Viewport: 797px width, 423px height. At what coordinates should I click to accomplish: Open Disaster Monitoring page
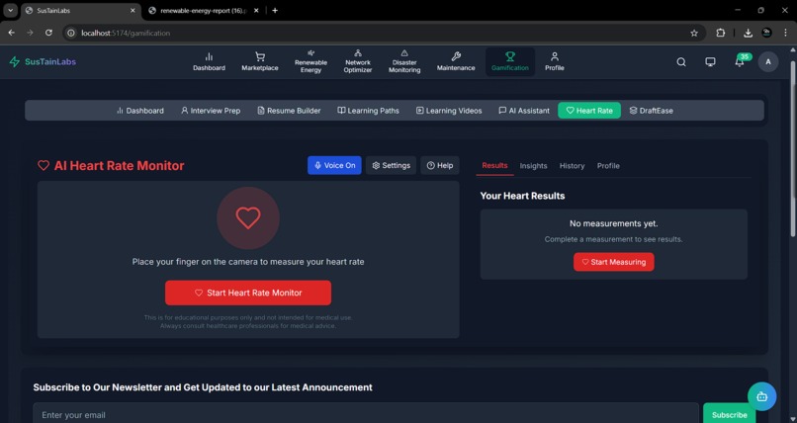tap(404, 62)
